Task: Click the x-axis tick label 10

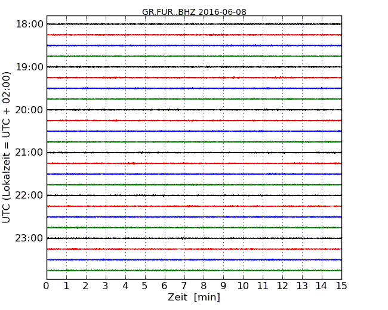Action: coord(243,286)
